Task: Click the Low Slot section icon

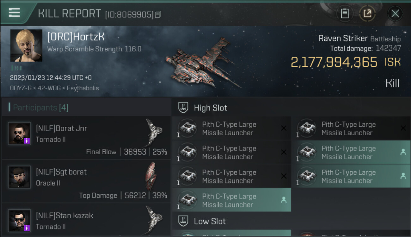Action: click(x=184, y=221)
